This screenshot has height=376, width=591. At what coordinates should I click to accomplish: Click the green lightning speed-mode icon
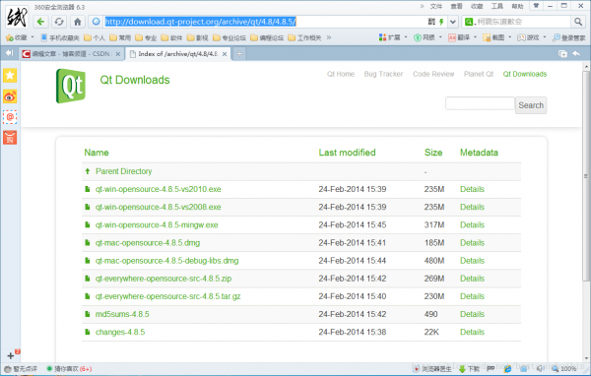pos(441,22)
